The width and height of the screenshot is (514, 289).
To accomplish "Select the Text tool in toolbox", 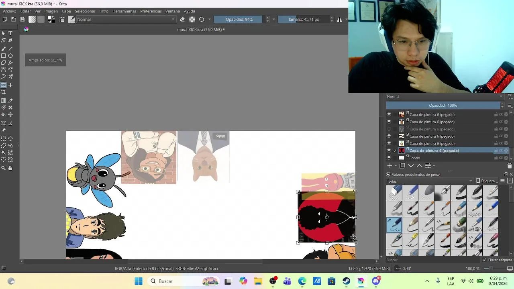I will tap(10, 33).
